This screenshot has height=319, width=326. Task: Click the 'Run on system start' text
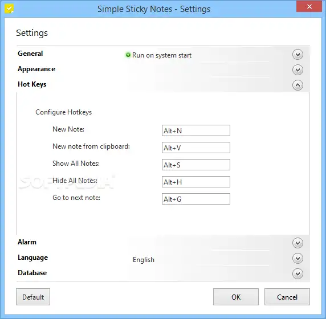point(162,55)
